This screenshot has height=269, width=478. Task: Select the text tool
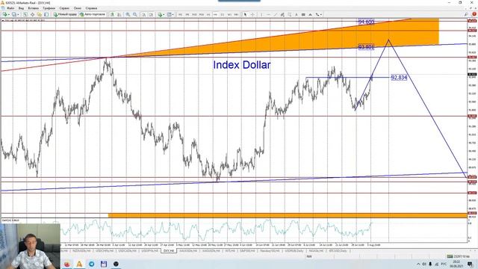point(297,14)
